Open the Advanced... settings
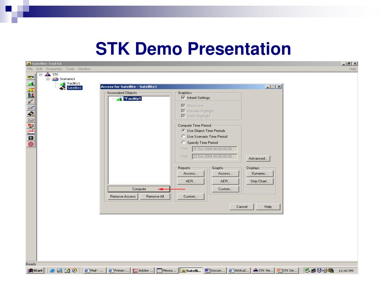 (x=258, y=159)
